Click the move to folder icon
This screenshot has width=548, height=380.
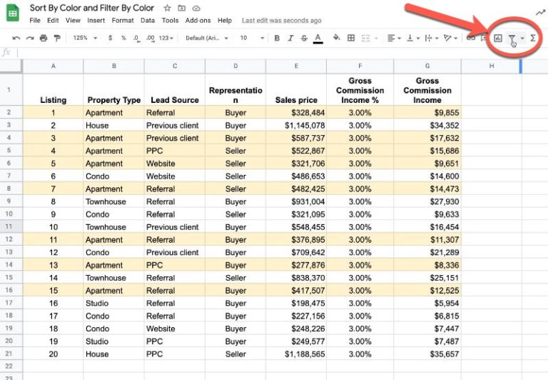tap(181, 8)
